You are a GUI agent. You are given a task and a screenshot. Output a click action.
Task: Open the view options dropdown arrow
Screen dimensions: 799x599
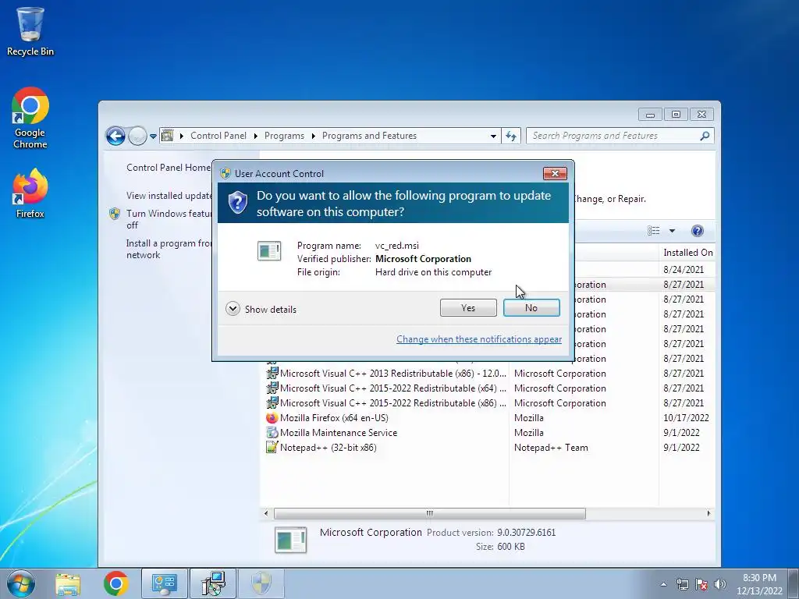click(672, 231)
